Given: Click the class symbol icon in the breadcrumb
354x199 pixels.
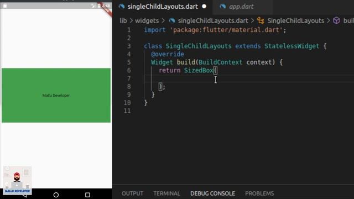Looking at the screenshot, I should tap(261, 21).
